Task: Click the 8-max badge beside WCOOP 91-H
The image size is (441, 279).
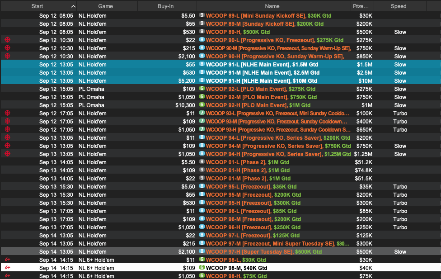Action: 202,80
